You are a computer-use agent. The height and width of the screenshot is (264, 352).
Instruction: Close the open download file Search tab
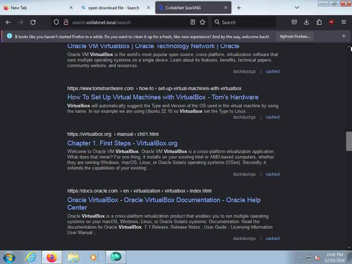pyautogui.click(x=148, y=8)
